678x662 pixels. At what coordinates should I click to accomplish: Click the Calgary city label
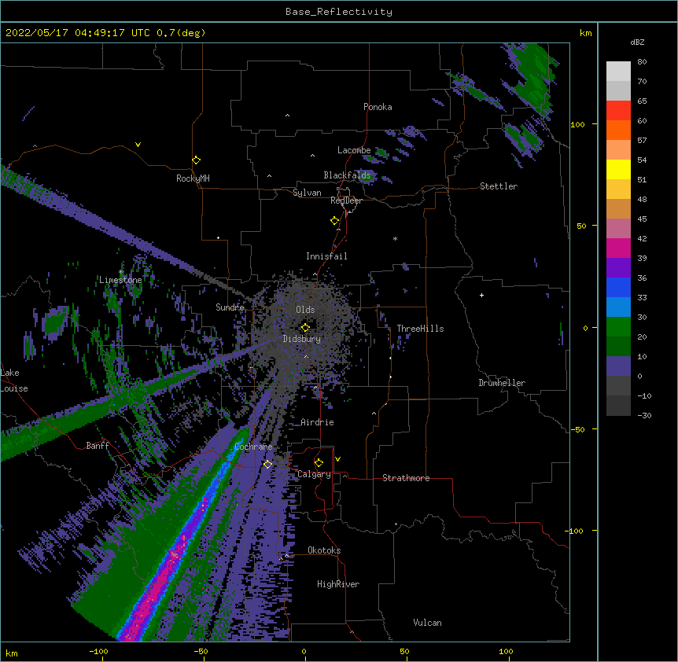pos(314,474)
